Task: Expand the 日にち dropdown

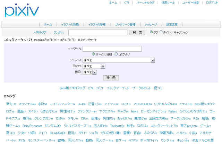Action: pyautogui.click(x=94, y=66)
